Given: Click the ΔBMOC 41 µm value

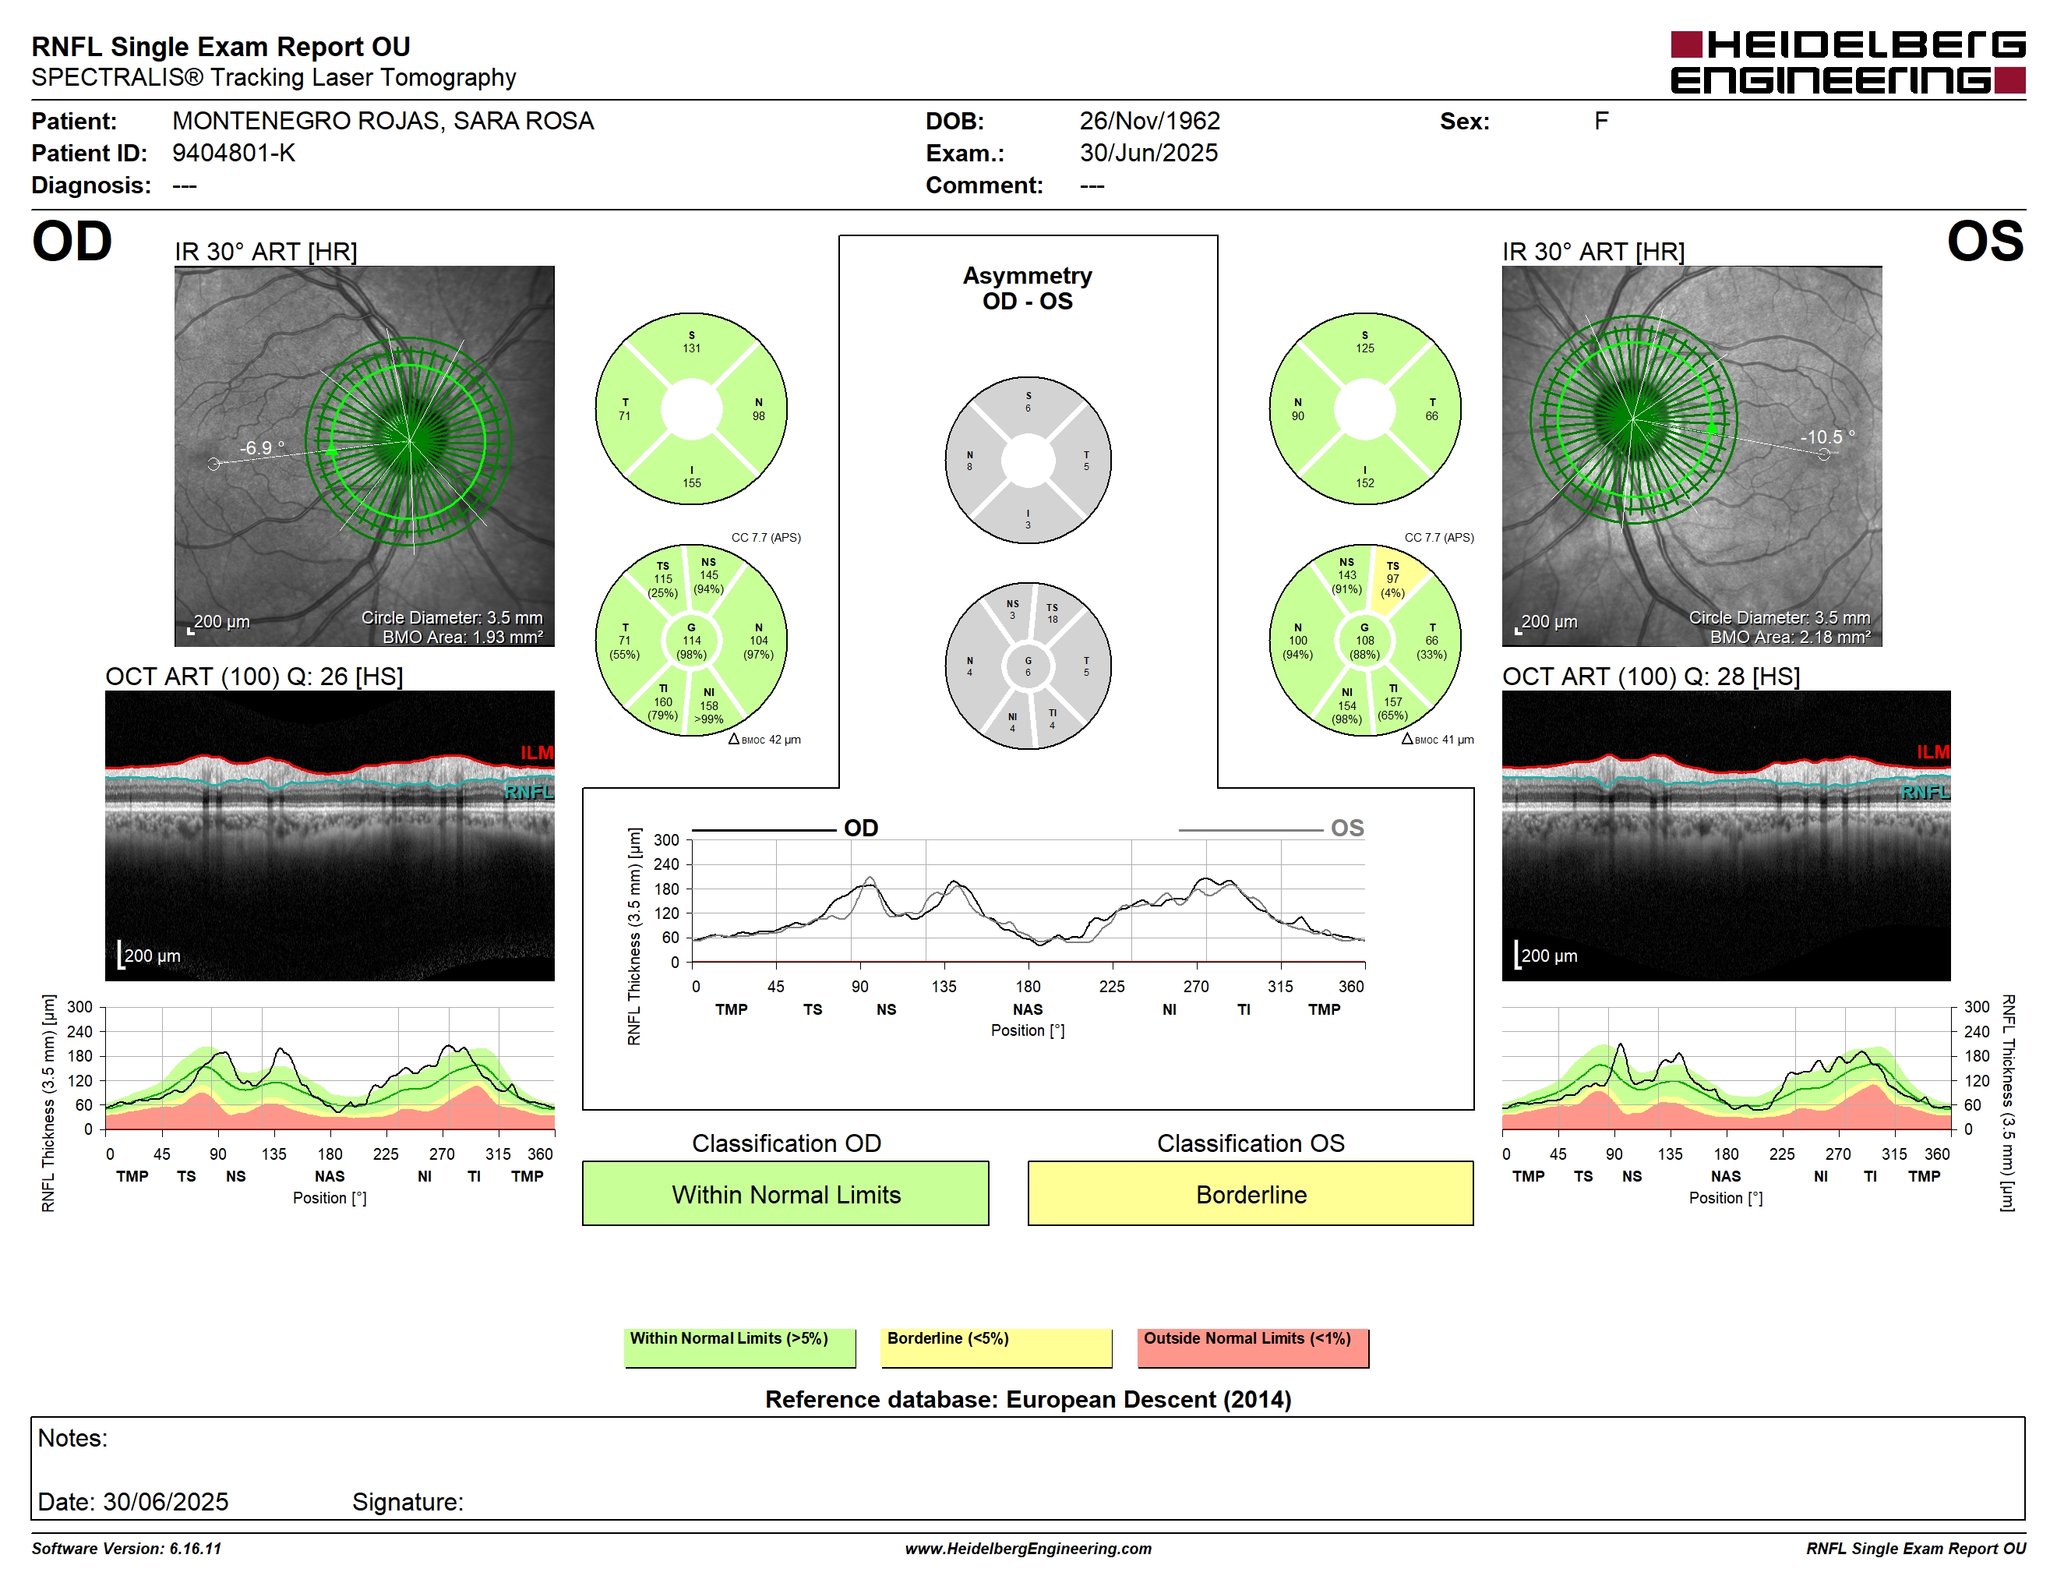Looking at the screenshot, I should click(x=1438, y=740).
